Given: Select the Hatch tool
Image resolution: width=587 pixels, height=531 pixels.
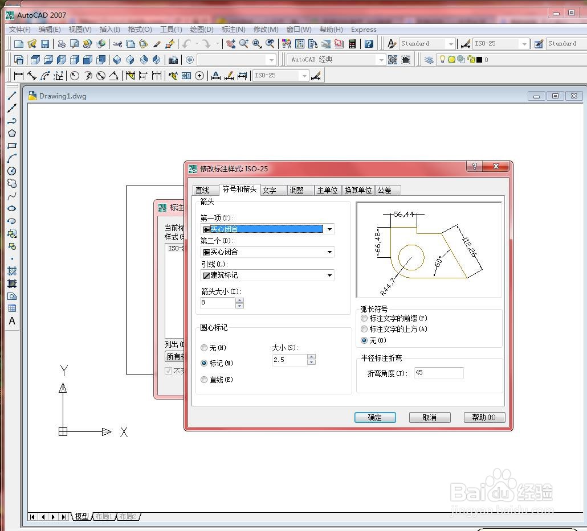Looking at the screenshot, I should click(x=12, y=271).
